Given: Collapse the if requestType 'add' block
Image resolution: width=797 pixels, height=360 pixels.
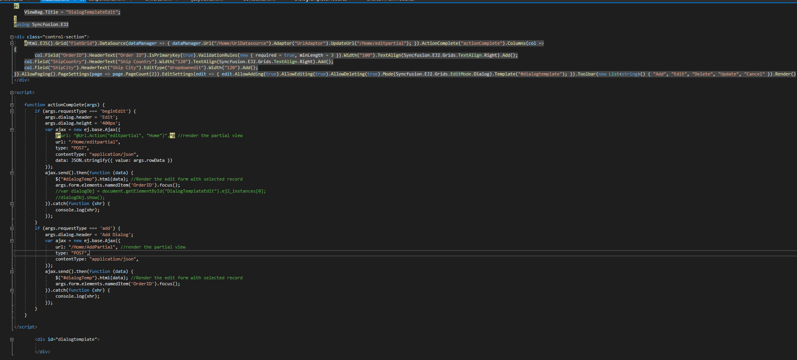Looking at the screenshot, I should click(12, 228).
